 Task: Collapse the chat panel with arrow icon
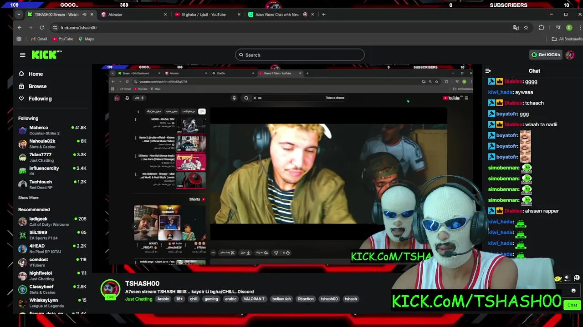(488, 71)
